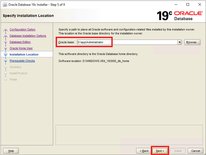206x155 pixels.
Task: Click the Java installer icon in title bar
Action: 5,5
